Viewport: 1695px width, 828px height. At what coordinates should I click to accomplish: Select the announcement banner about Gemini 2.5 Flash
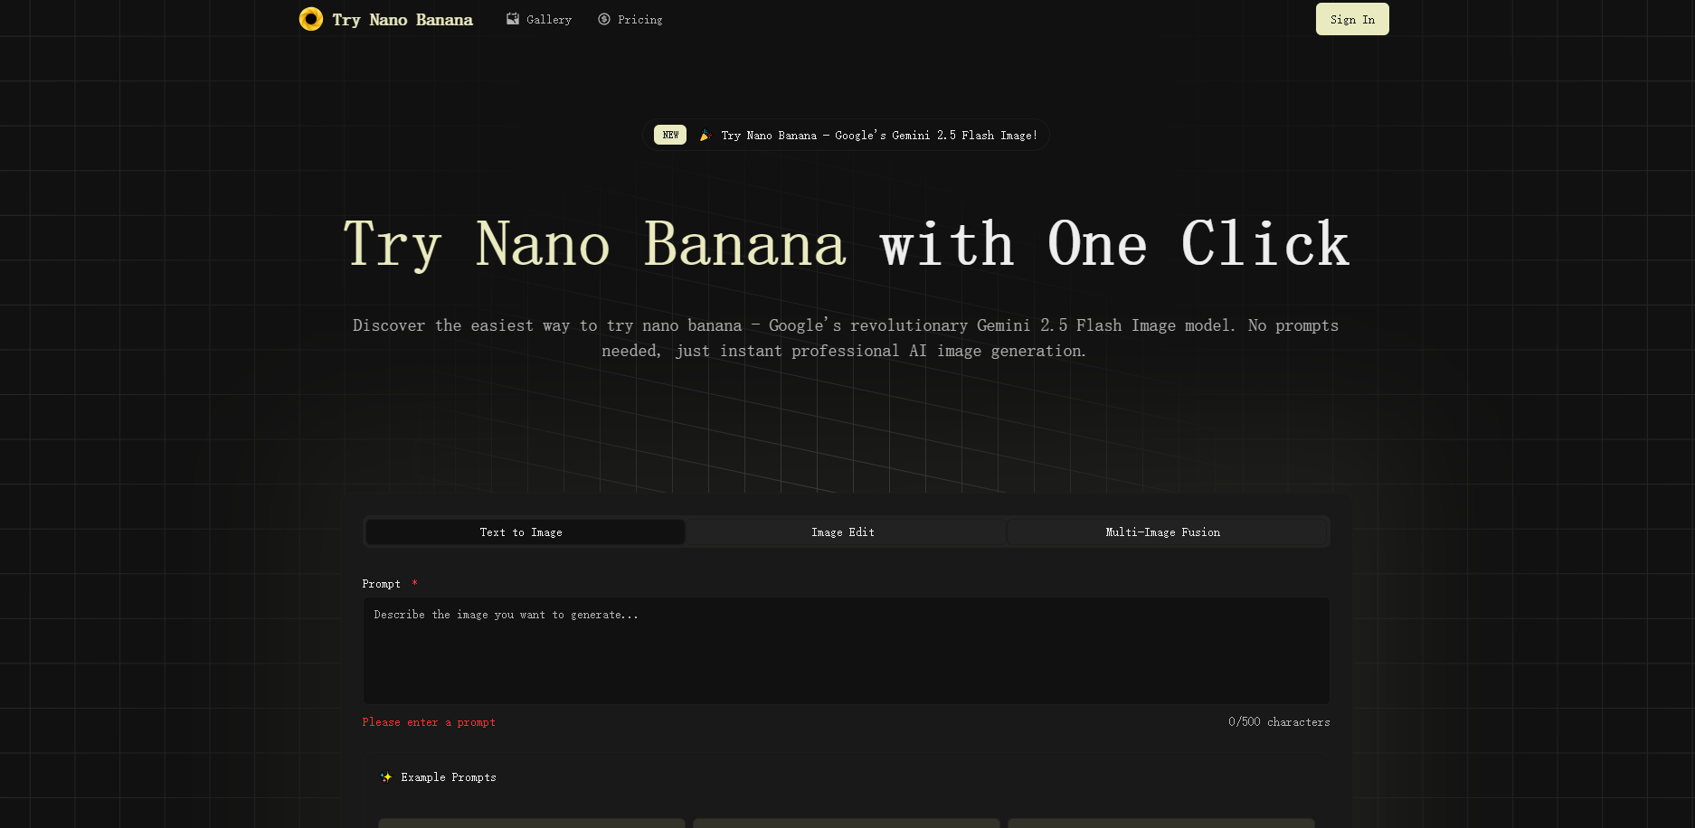coord(847,134)
